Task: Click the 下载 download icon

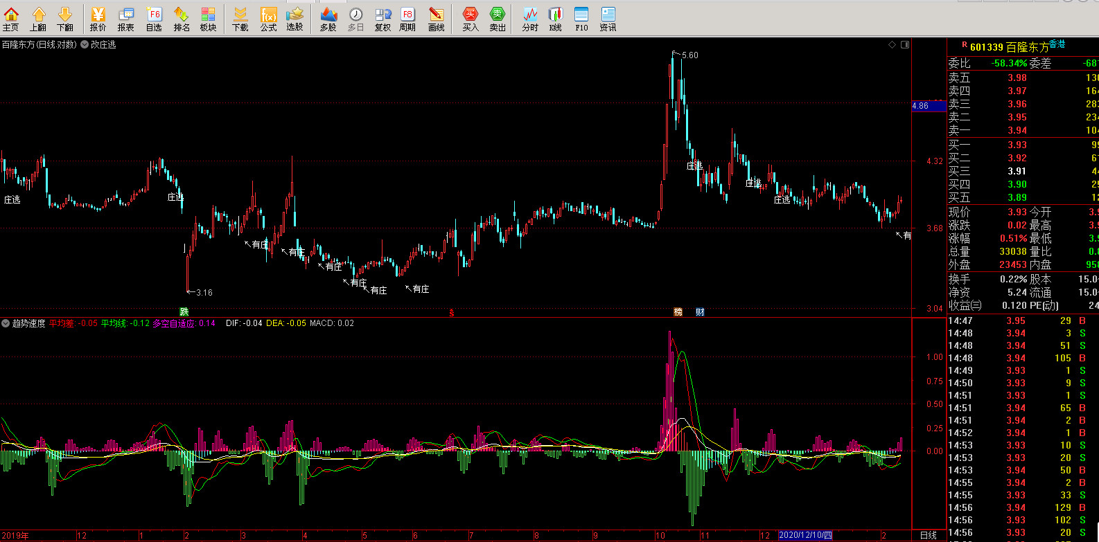Action: coord(240,19)
